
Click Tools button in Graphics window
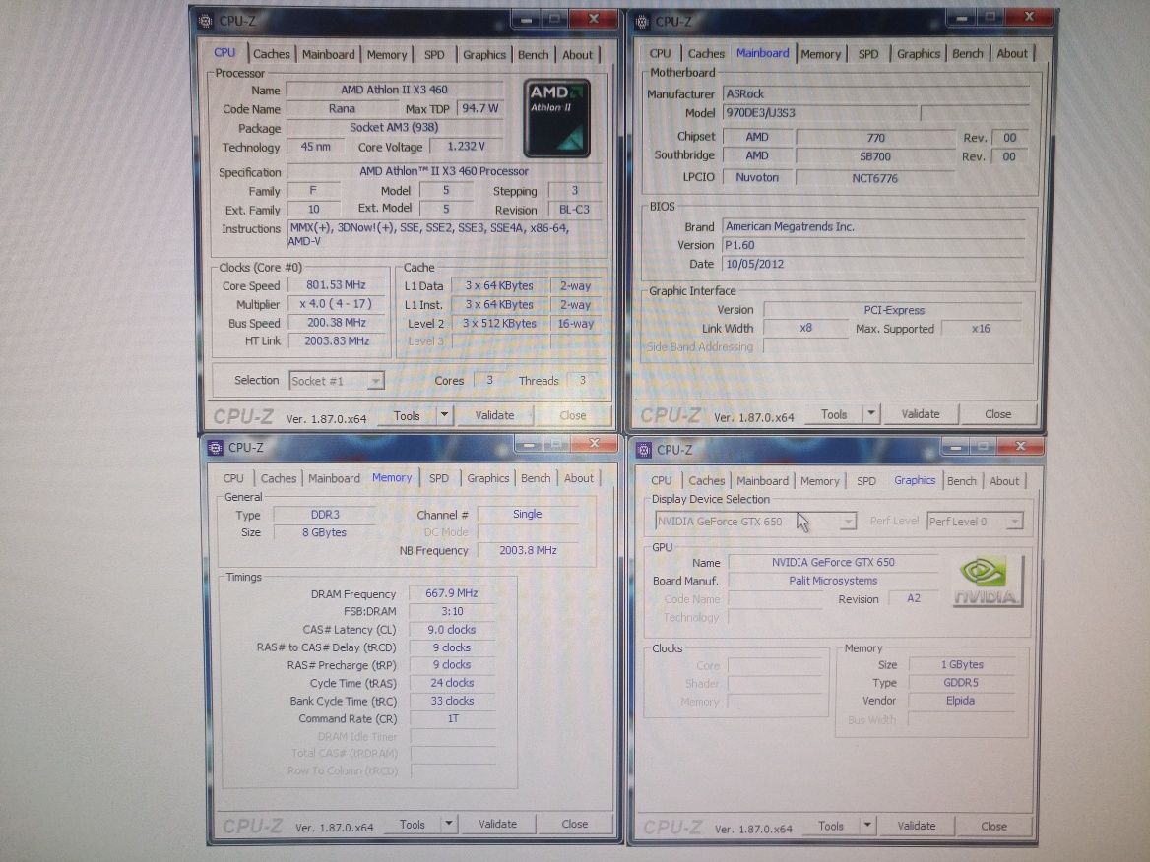coord(831,826)
